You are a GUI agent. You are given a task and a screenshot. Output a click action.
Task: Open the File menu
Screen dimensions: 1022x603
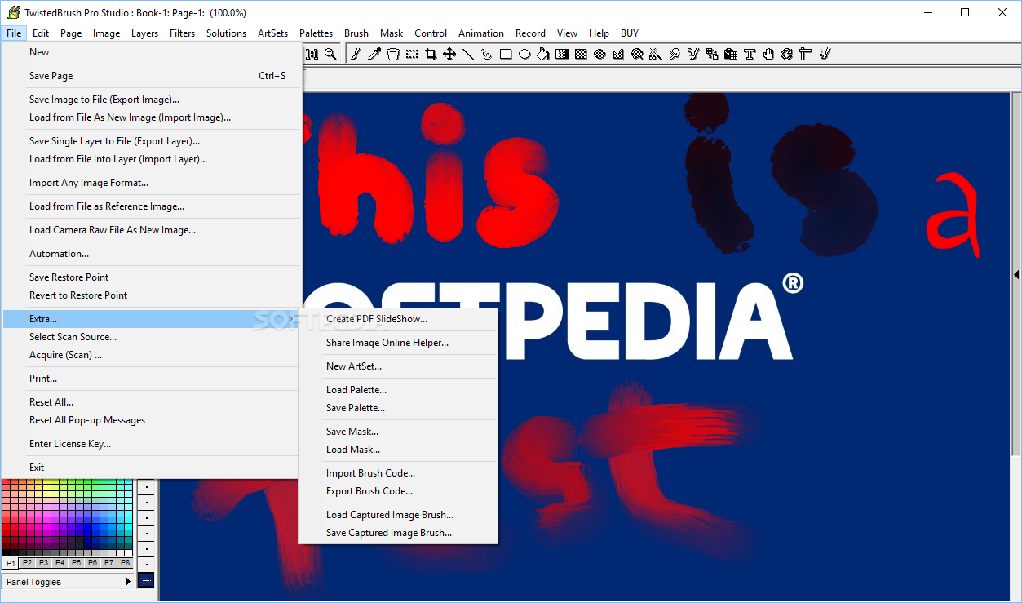(x=14, y=33)
